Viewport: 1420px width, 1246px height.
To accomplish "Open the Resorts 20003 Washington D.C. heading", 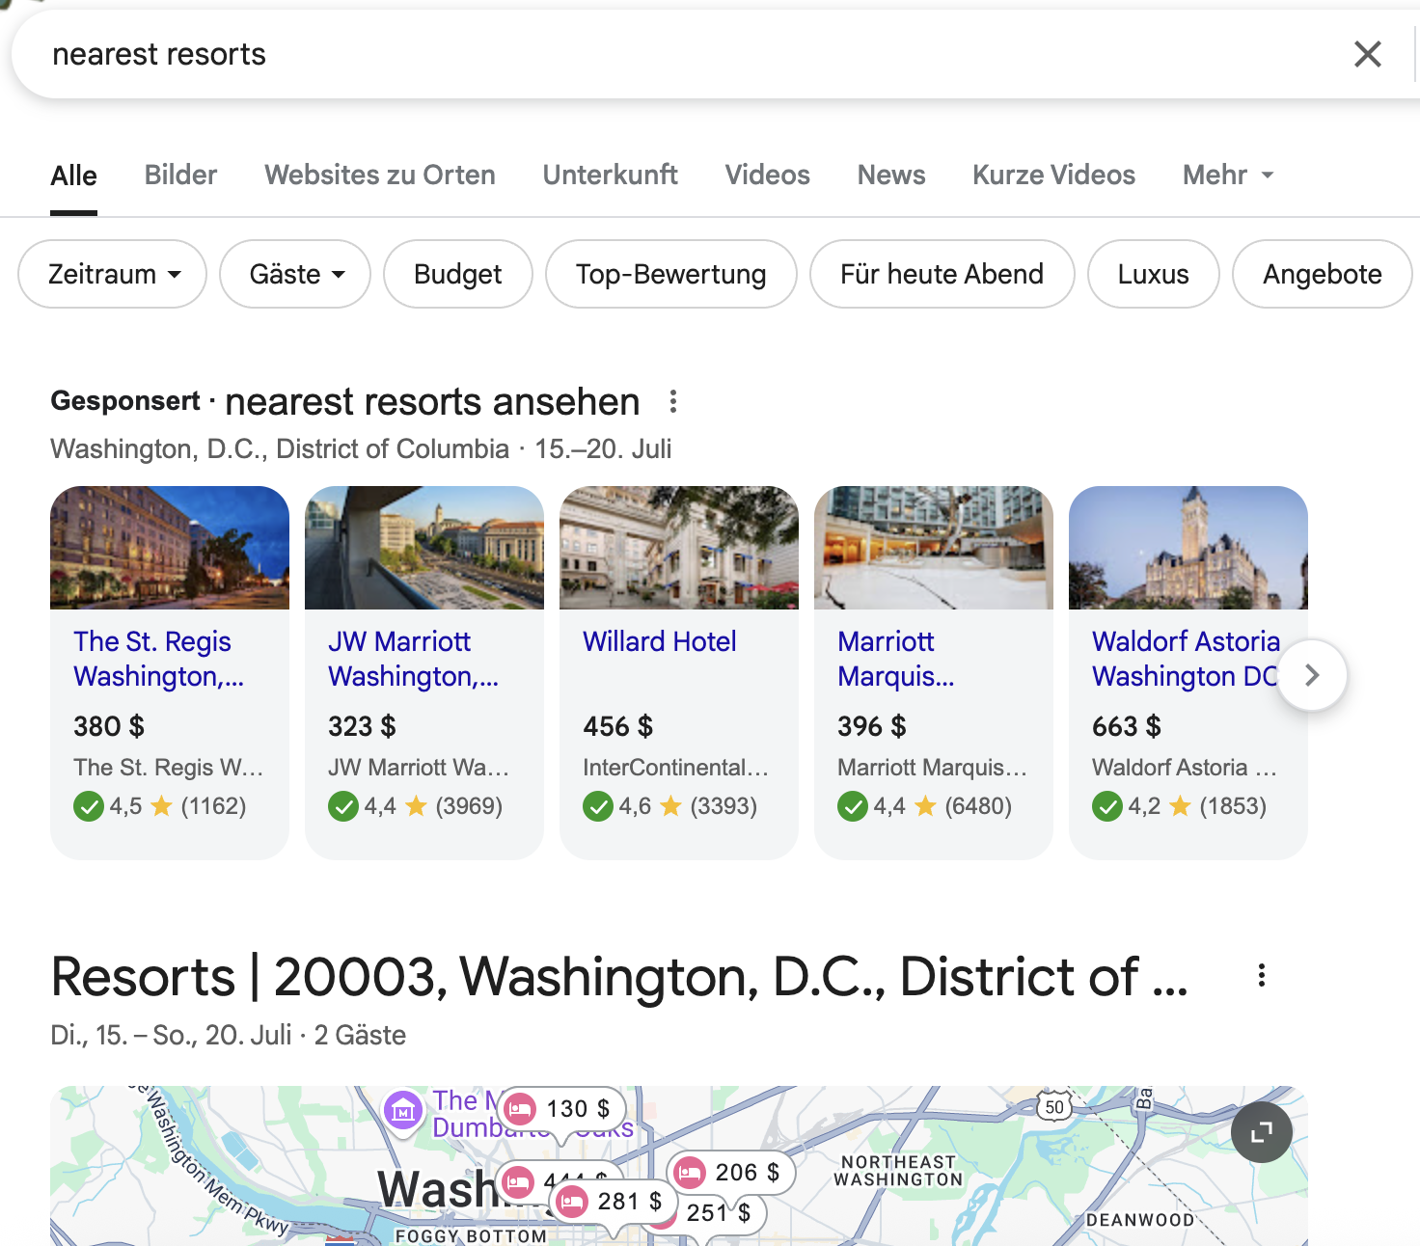I will 619,977.
